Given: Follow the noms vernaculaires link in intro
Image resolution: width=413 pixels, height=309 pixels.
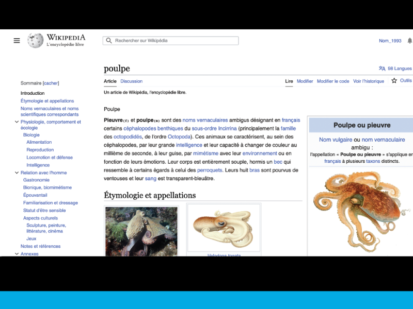Looking at the screenshot, I should click(x=205, y=120).
